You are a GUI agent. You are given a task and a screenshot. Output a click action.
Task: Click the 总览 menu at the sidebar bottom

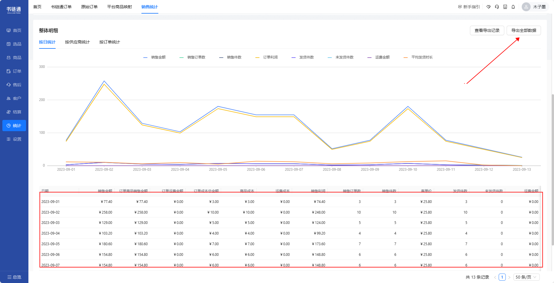pos(14,277)
